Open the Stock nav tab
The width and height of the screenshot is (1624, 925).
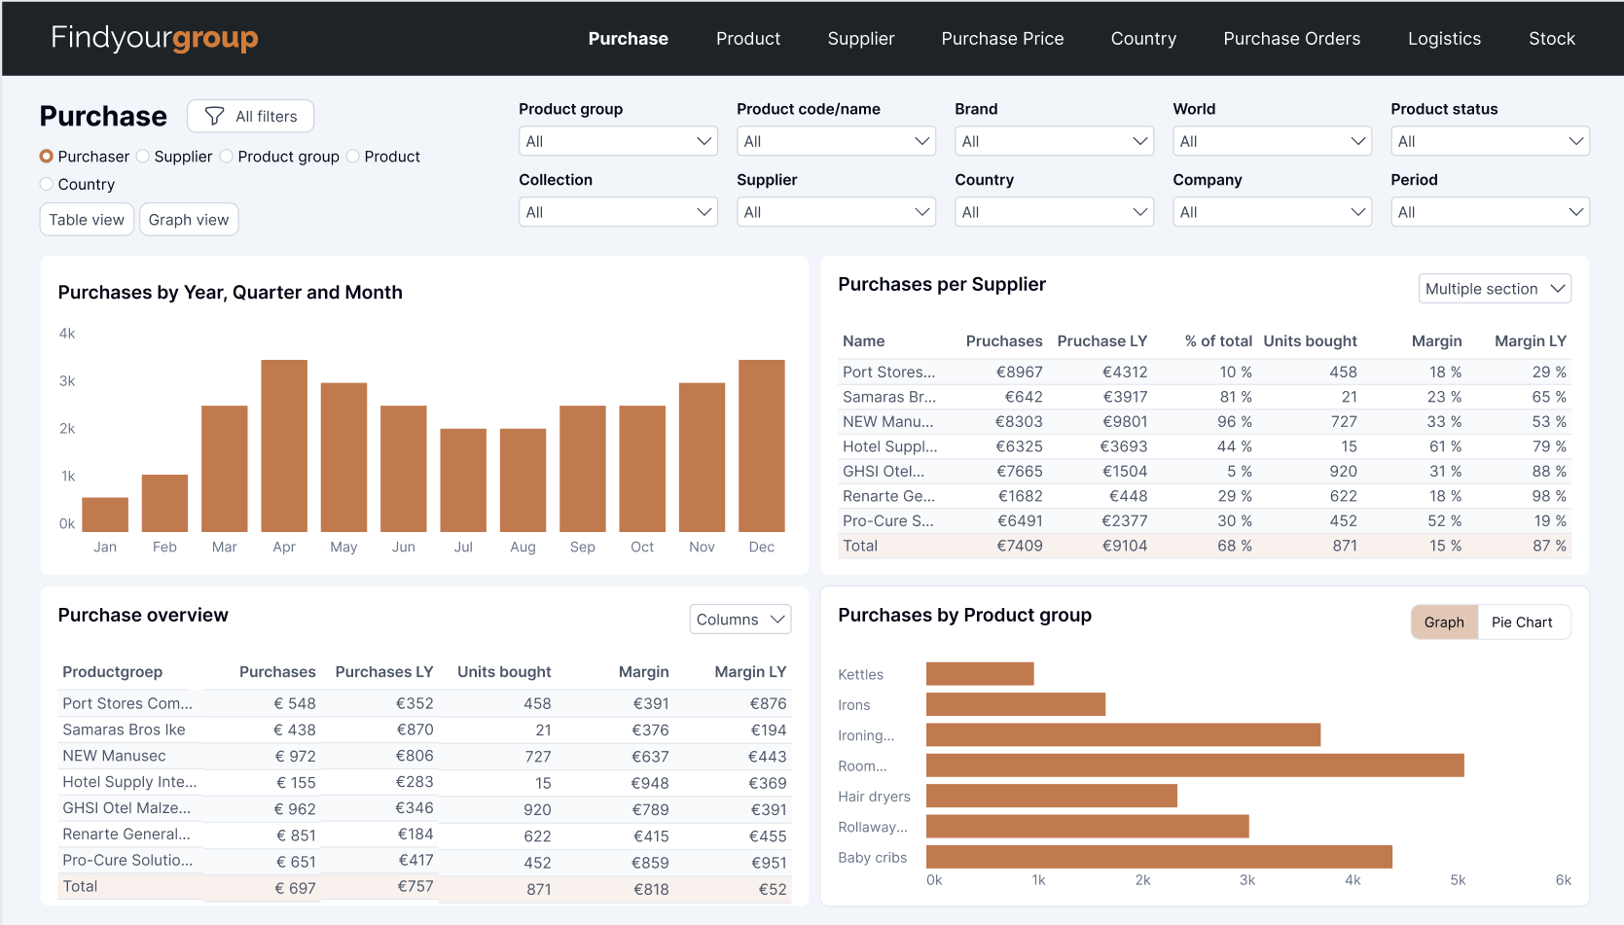coord(1551,39)
